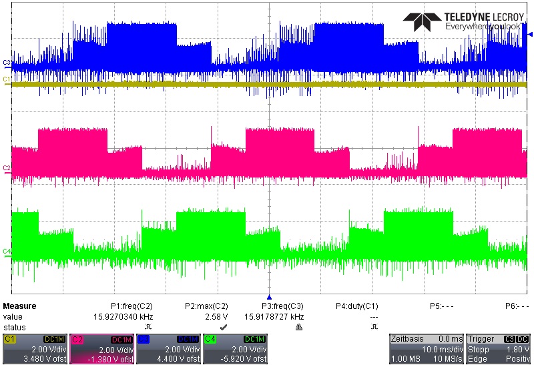The image size is (534, 365).
Task: Click the Teledyne LeCroy logo
Action: click(x=463, y=21)
